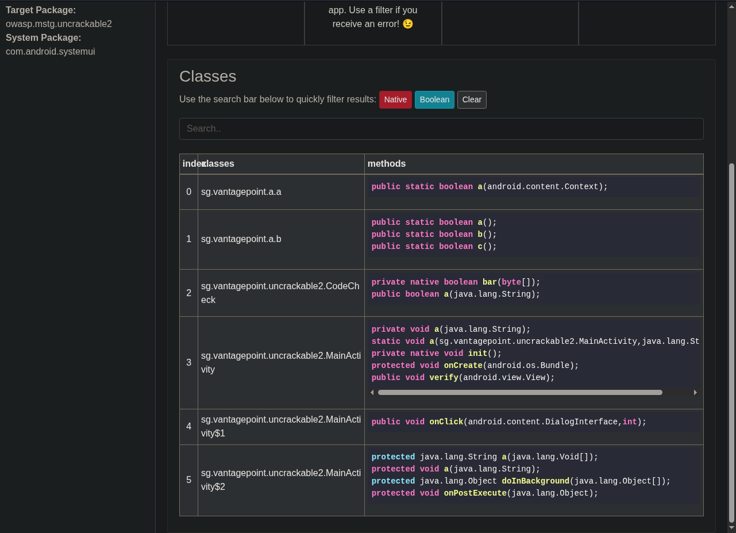Click the native bar(byte[]) method line
The image size is (736, 533).
456,282
